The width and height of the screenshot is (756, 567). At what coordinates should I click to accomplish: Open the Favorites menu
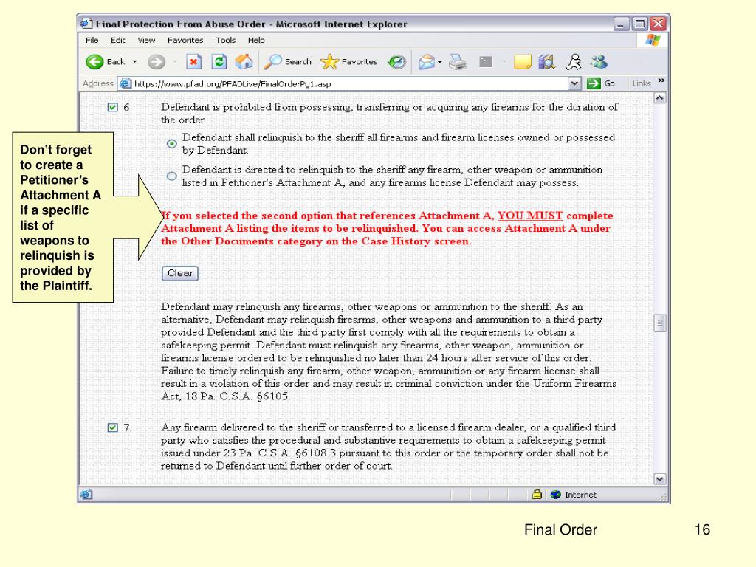tap(185, 41)
